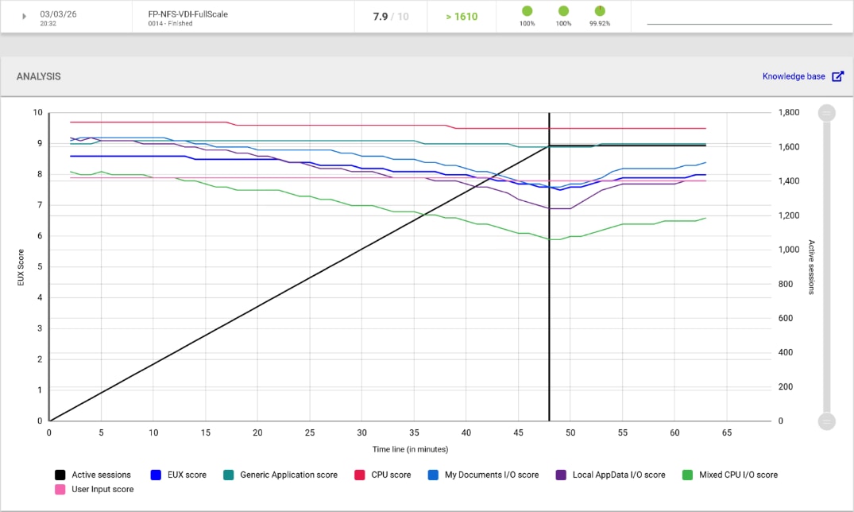Toggle My Documents I/O score legend swatch
This screenshot has width=854, height=512.
433,475
